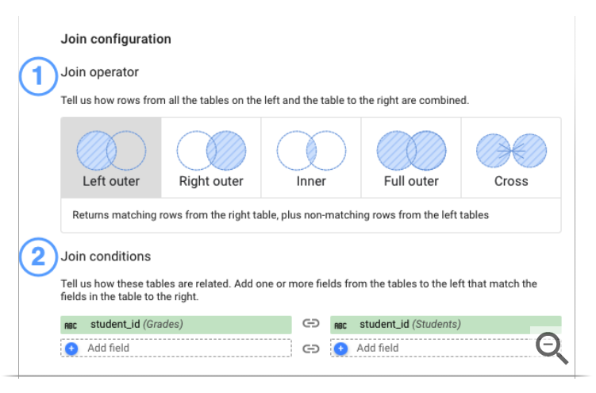
Task: Select the student_id (Grades) join field
Action: tap(176, 324)
